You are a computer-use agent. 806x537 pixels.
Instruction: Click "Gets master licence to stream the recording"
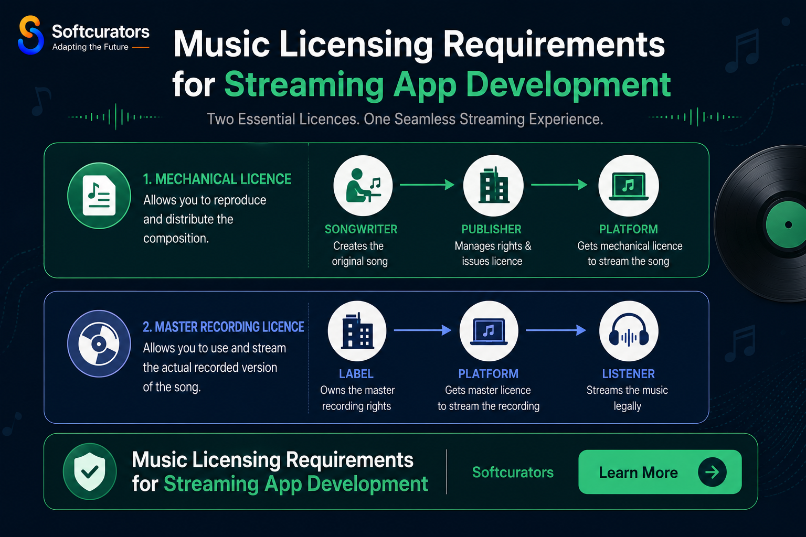tap(489, 398)
